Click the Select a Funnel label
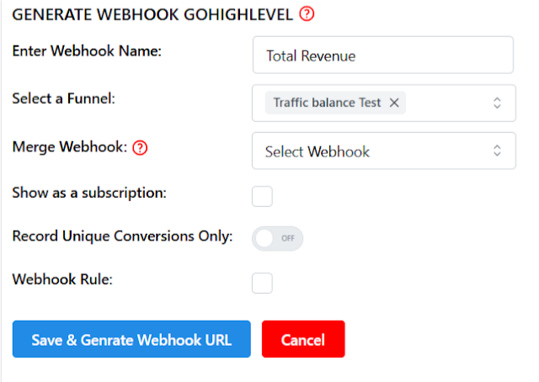The image size is (539, 382). [64, 98]
